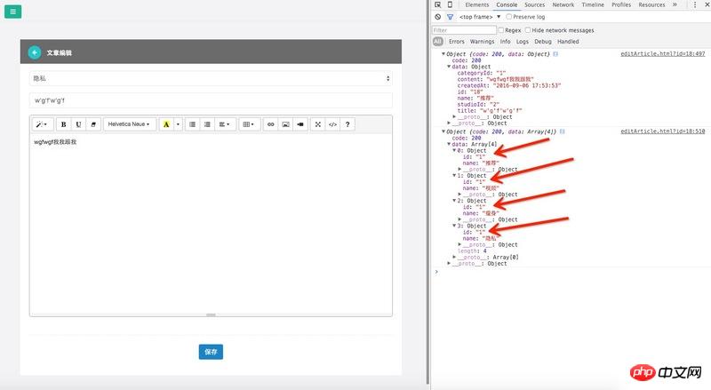Click the DevTools inspect element icon
The height and width of the screenshot is (390, 711).
click(x=437, y=4)
